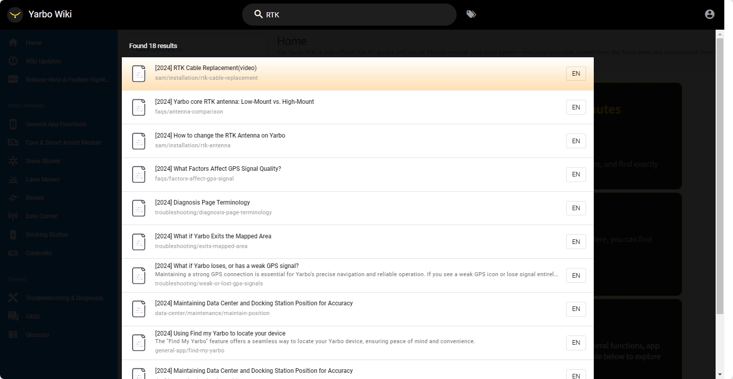Click the page vertical scrollbar thumb
The image size is (733, 379).
click(x=720, y=176)
